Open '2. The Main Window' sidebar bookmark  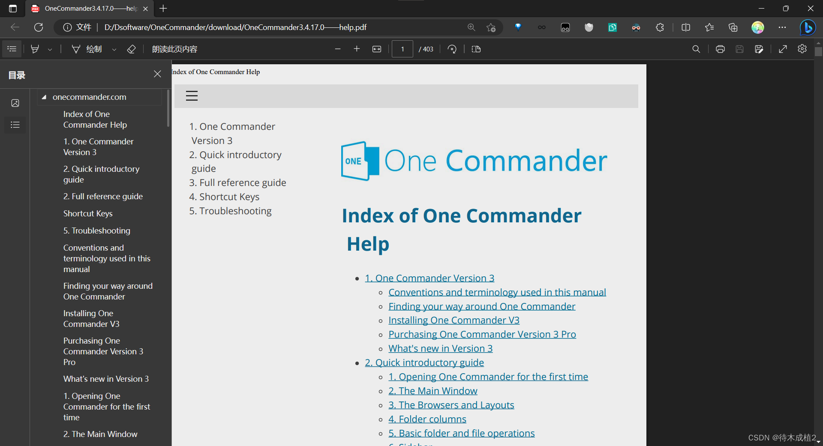tap(100, 434)
